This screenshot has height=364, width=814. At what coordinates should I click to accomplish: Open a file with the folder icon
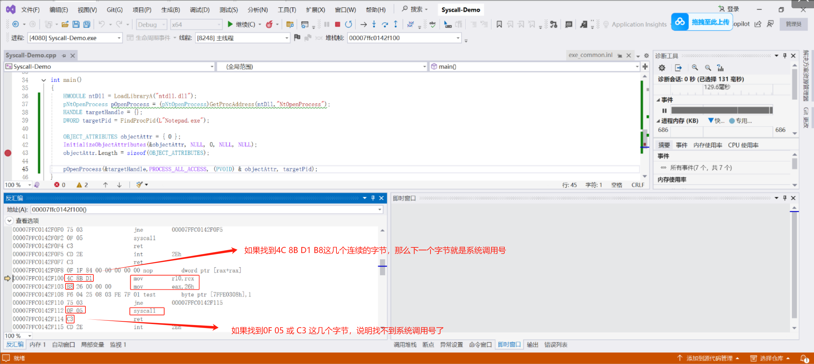pos(65,24)
